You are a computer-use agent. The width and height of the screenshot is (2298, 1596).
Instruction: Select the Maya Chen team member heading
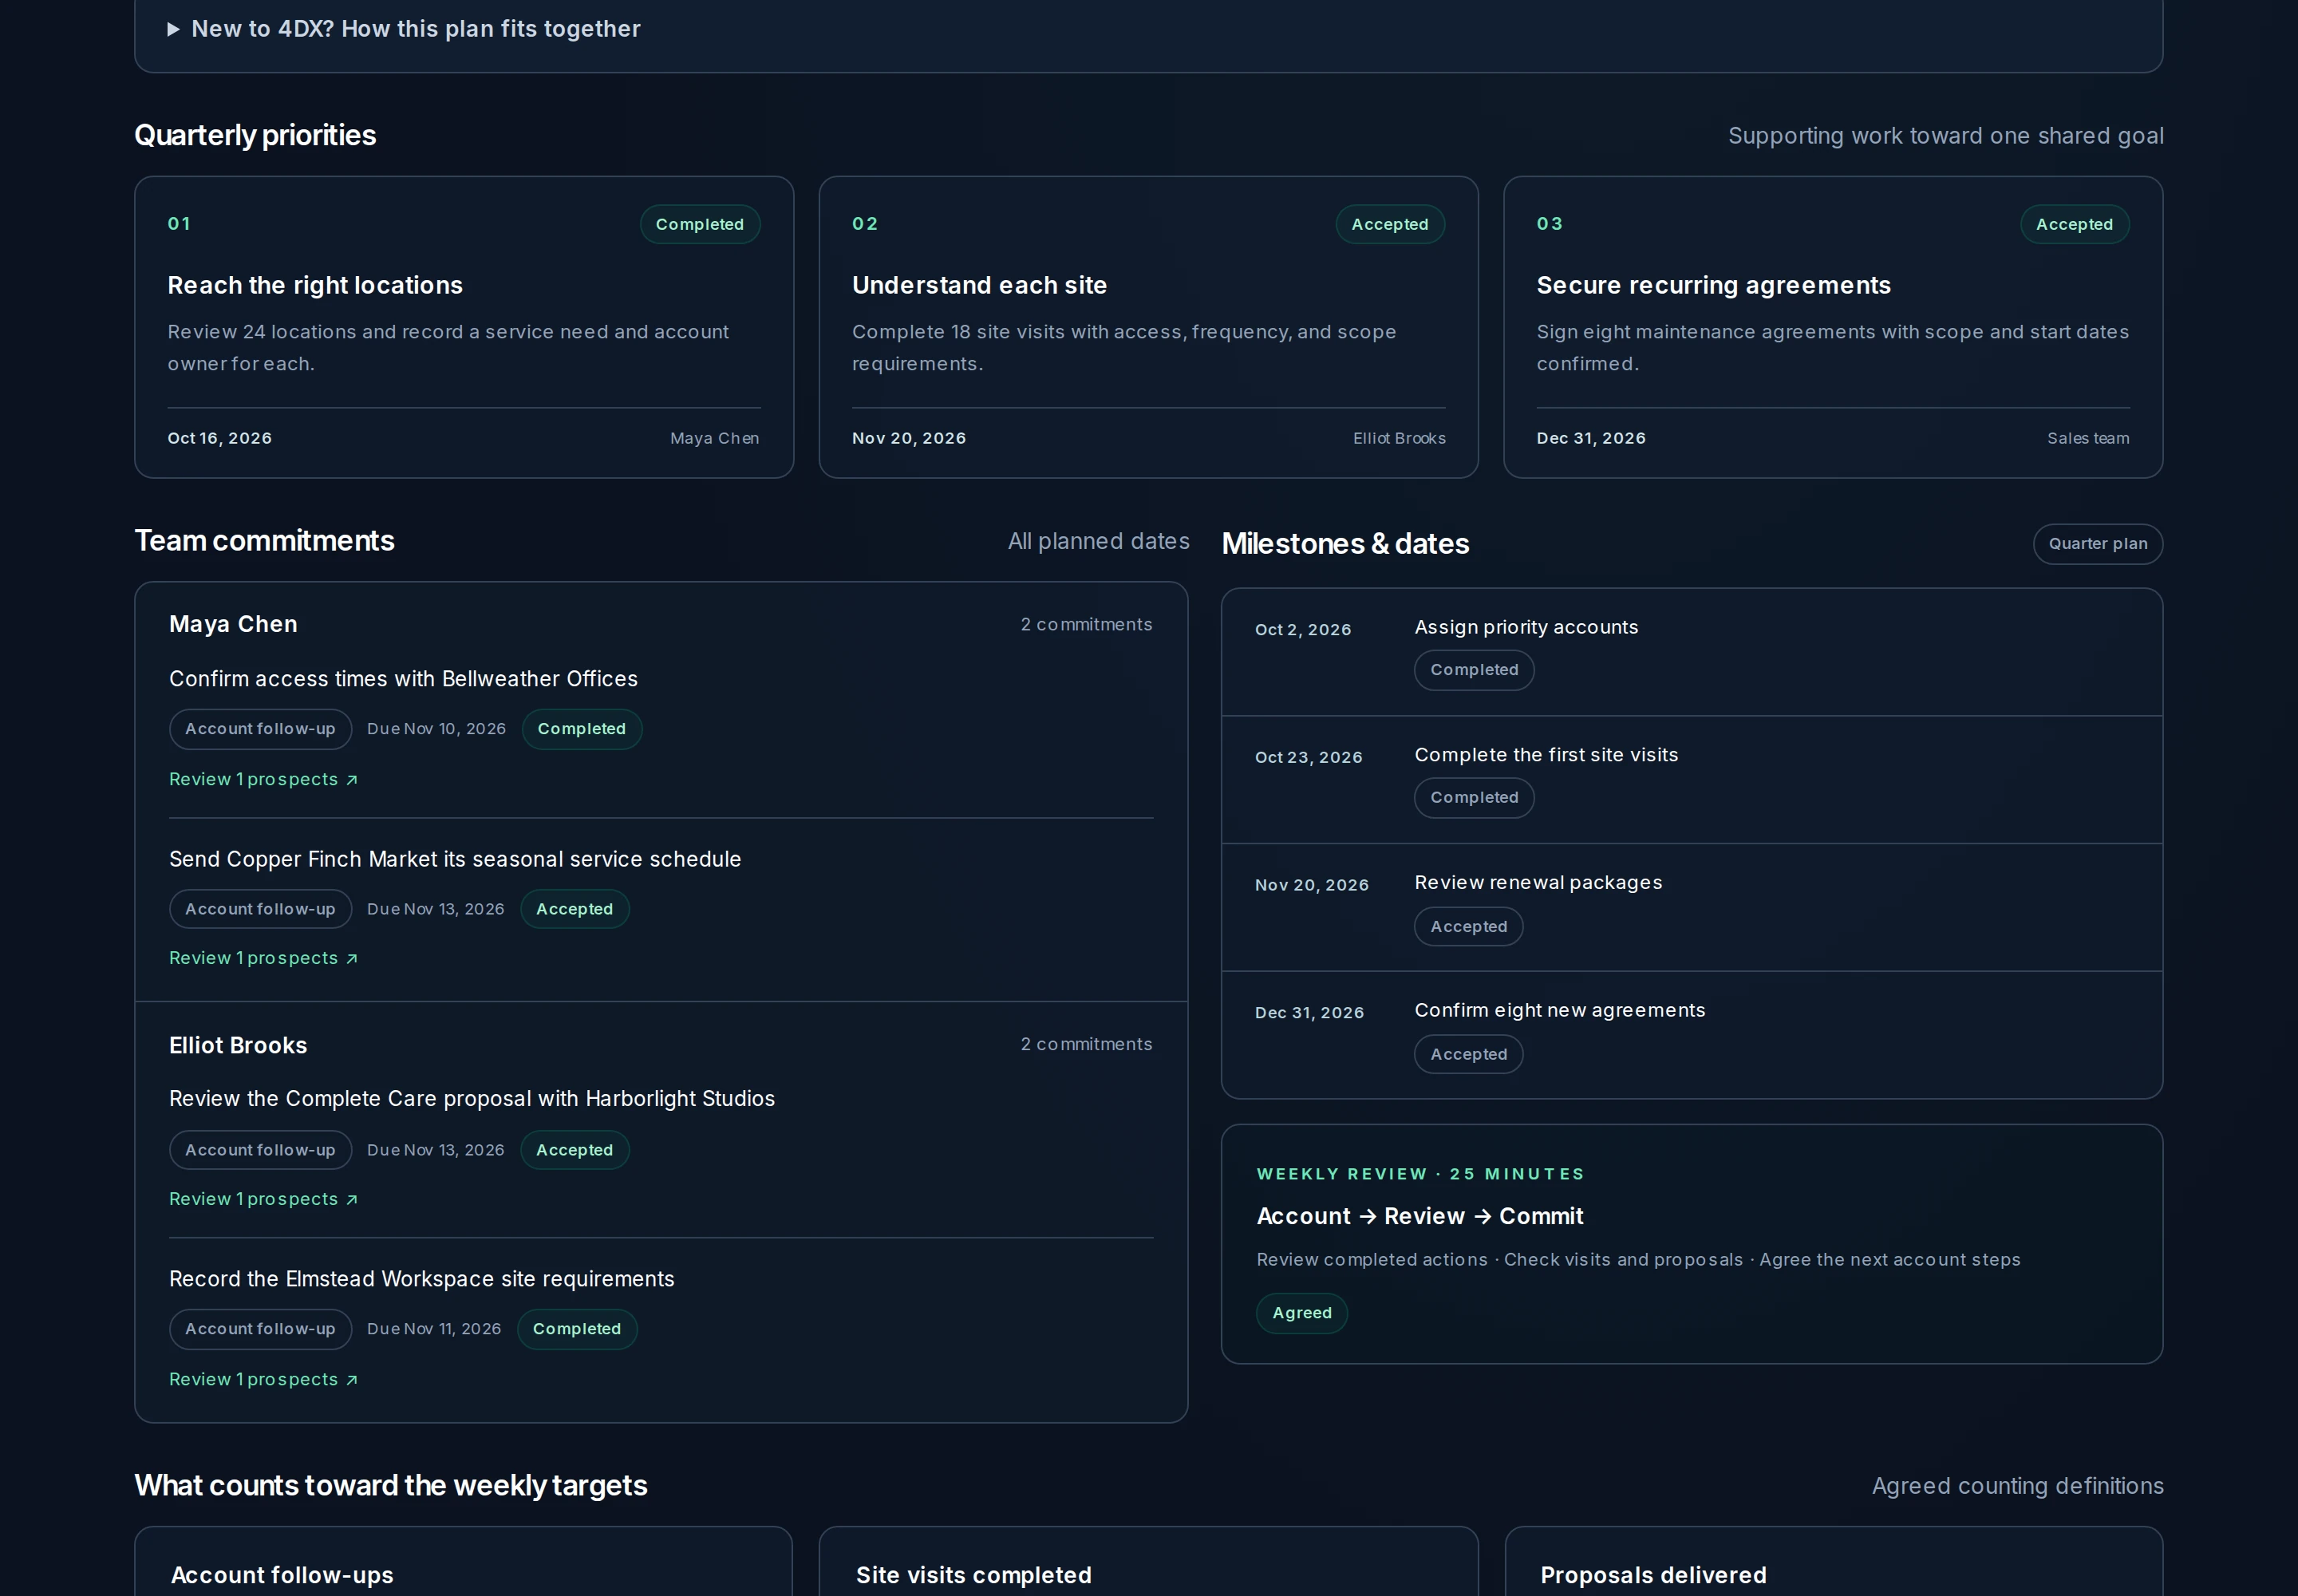pyautogui.click(x=233, y=624)
